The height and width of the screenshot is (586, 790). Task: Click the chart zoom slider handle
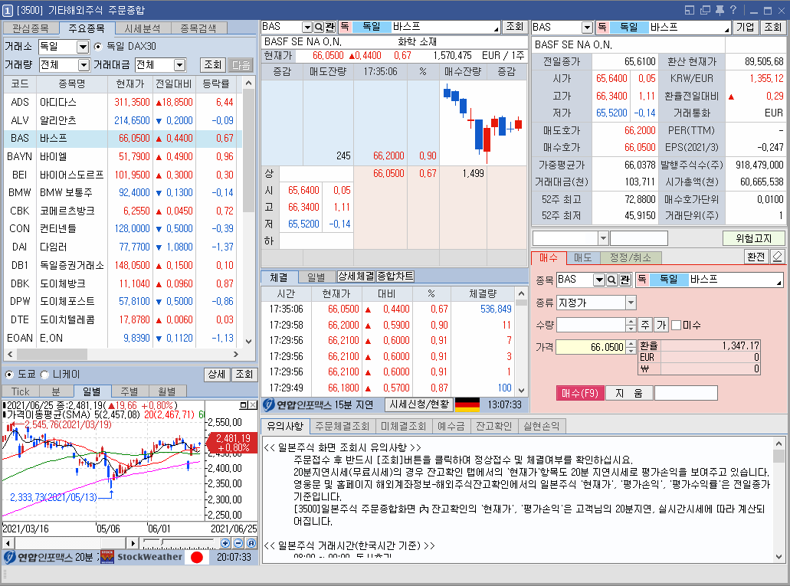coord(162,542)
